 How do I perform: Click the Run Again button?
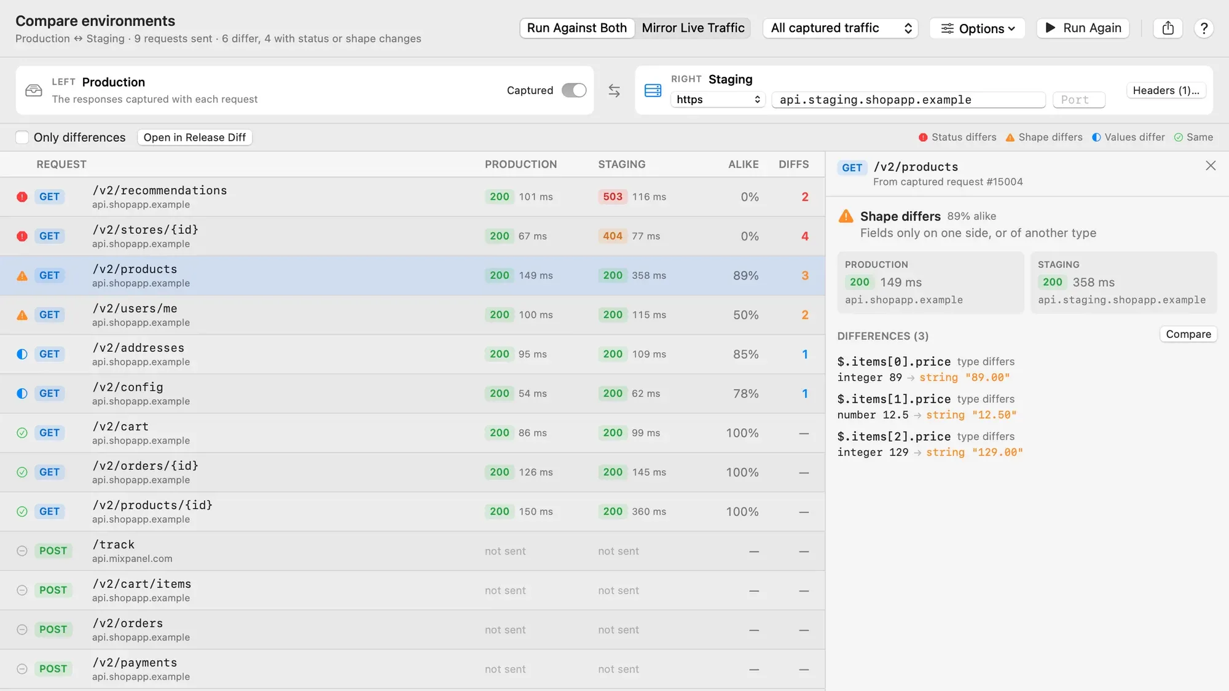point(1083,28)
